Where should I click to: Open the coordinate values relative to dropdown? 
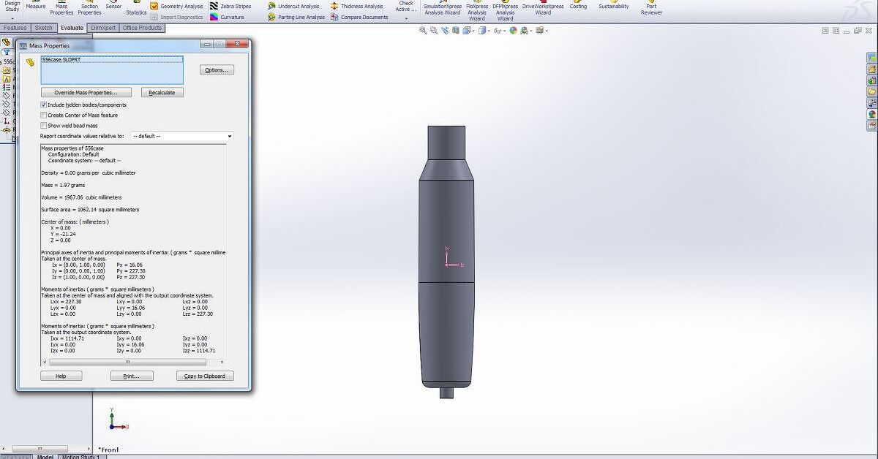tap(229, 137)
